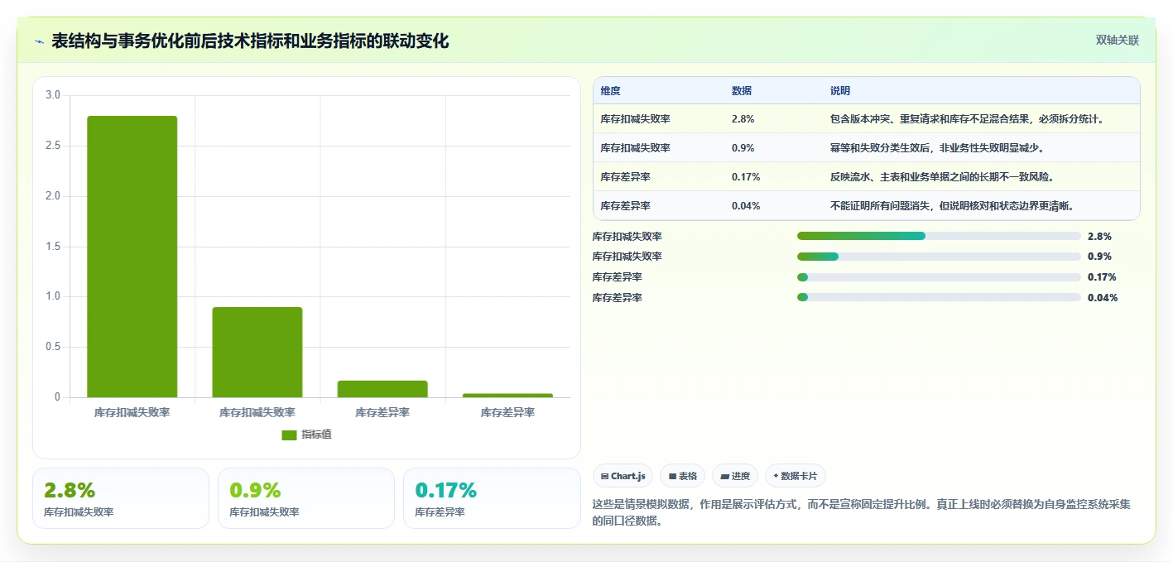Image resolution: width=1173 pixels, height=562 pixels.
Task: Click the 2.0 y-axis tick label
Action: tap(53, 196)
